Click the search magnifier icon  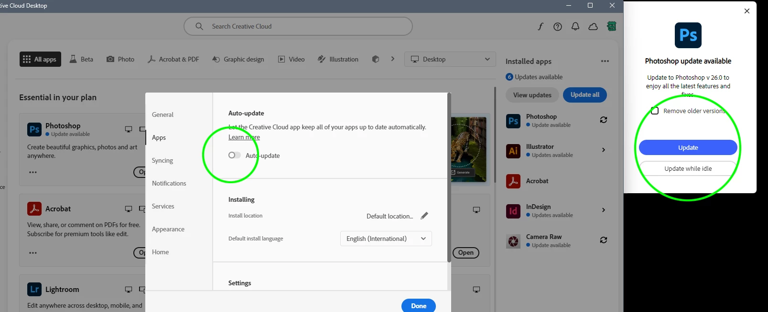pos(199,26)
